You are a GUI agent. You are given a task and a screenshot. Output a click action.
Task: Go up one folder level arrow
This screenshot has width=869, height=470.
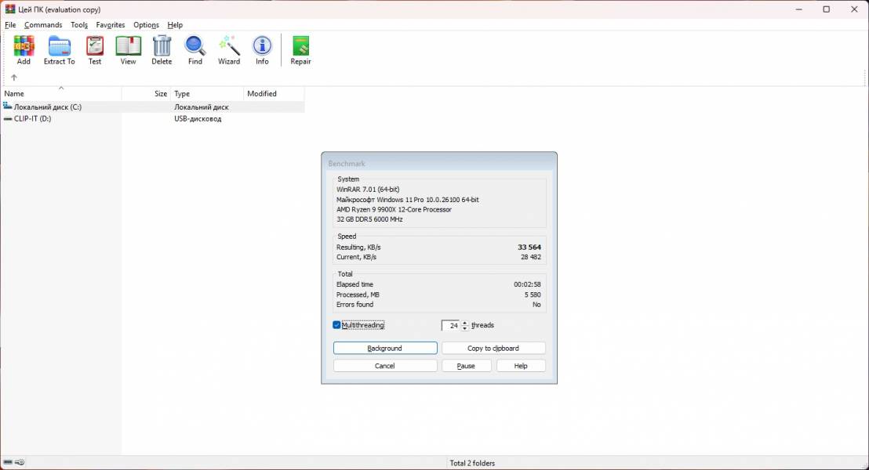point(13,78)
